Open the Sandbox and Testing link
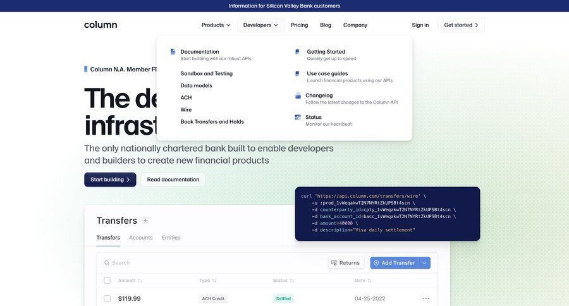 coord(206,73)
